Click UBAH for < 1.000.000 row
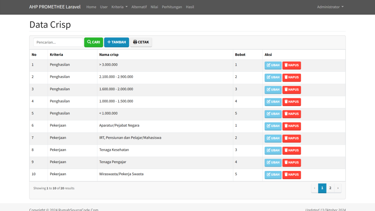Screen dimensions: 375x211 (x=273, y=114)
